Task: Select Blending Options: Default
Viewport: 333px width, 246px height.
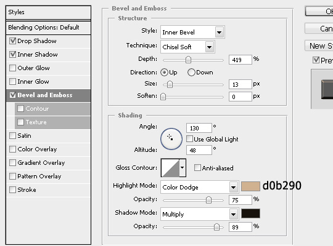Action: pyautogui.click(x=49, y=27)
